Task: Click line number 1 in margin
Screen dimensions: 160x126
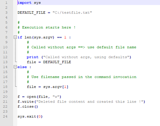Action: 6,2
